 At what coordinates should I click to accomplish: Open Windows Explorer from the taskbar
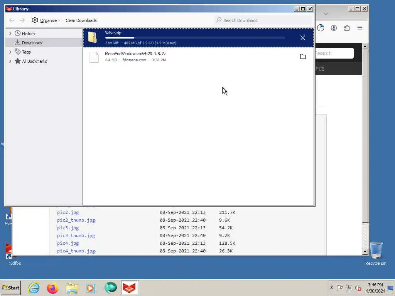pyautogui.click(x=72, y=288)
